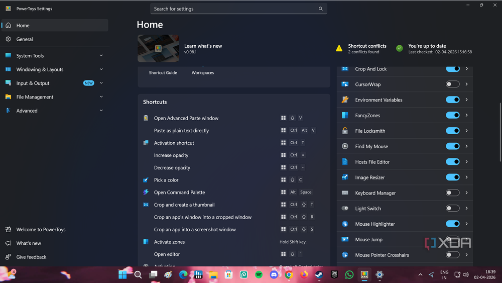The width and height of the screenshot is (502, 283).
Task: Click the Light Switch icon
Action: pyautogui.click(x=345, y=208)
